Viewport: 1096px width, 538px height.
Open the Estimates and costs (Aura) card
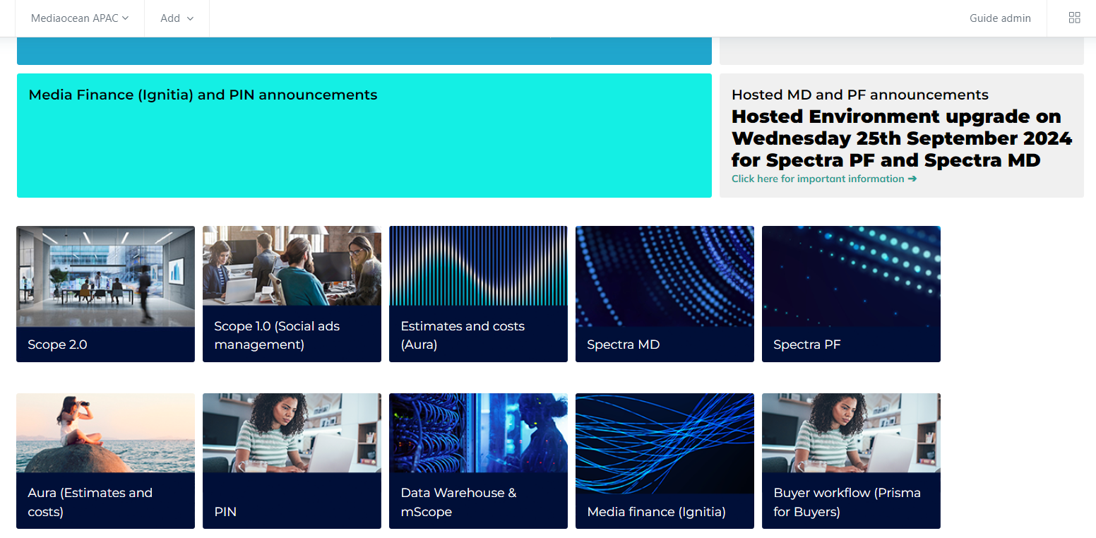(478, 294)
